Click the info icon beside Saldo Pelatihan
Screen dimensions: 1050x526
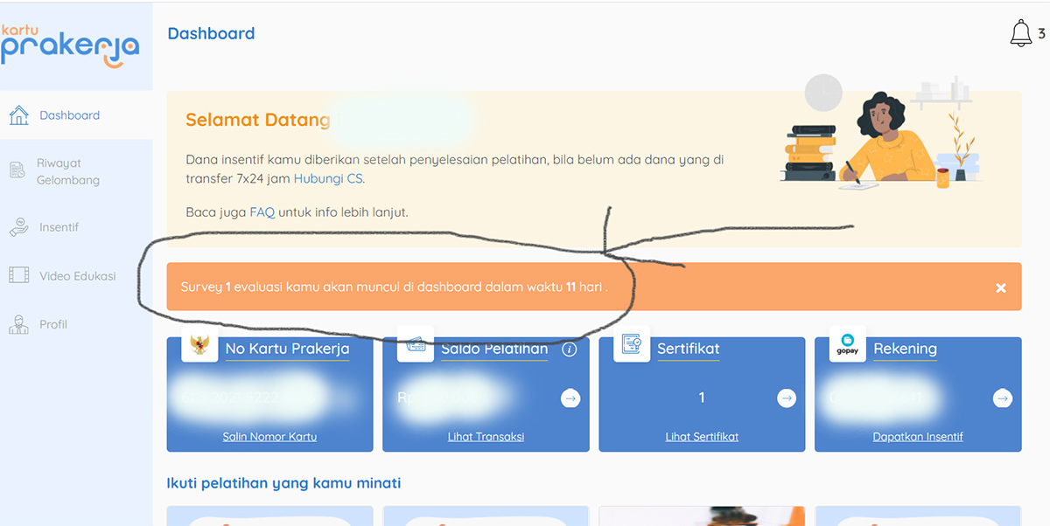(x=570, y=350)
